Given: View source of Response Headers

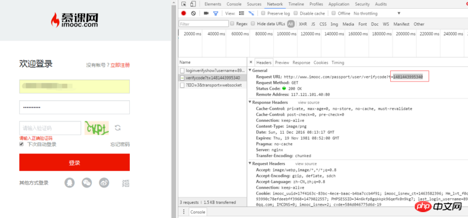Looking at the screenshot, I should pyautogui.click(x=309, y=103).
